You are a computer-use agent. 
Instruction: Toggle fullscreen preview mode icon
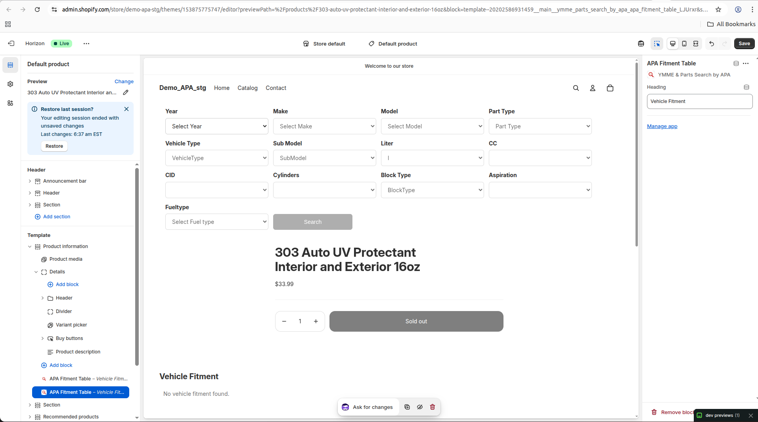pos(696,44)
